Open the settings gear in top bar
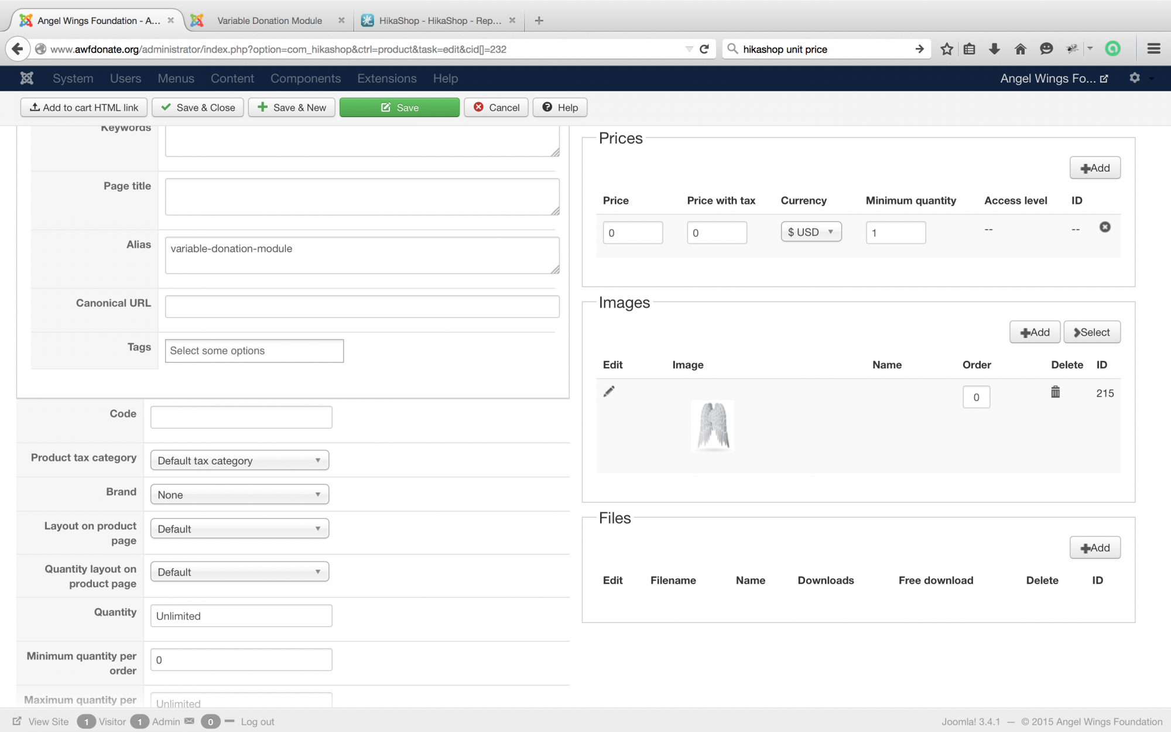The image size is (1171, 732). [x=1135, y=78]
